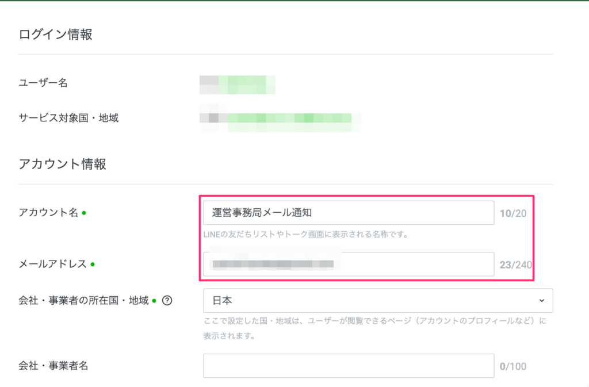This screenshot has width=589, height=387.
Task: Click the green required dot next to メールアドレス
Action: [x=93, y=265]
